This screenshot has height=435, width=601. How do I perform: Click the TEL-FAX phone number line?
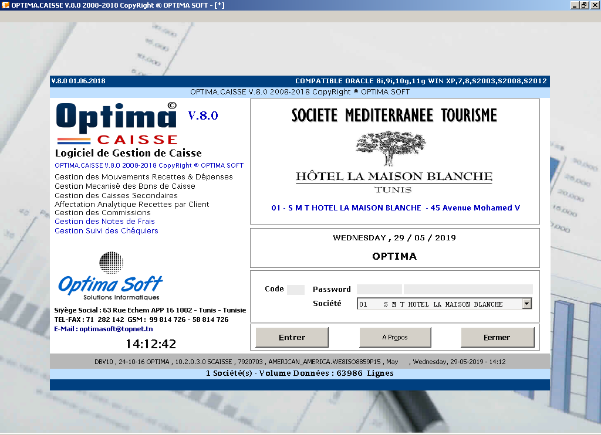(x=141, y=320)
